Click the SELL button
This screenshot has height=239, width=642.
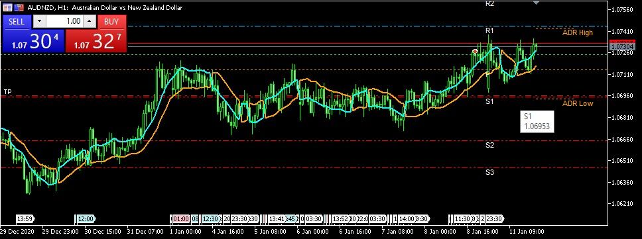[x=17, y=22]
